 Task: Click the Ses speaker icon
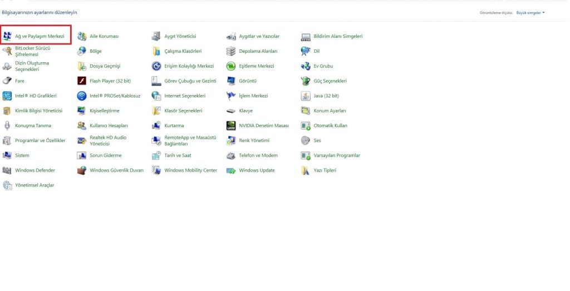pyautogui.click(x=306, y=141)
